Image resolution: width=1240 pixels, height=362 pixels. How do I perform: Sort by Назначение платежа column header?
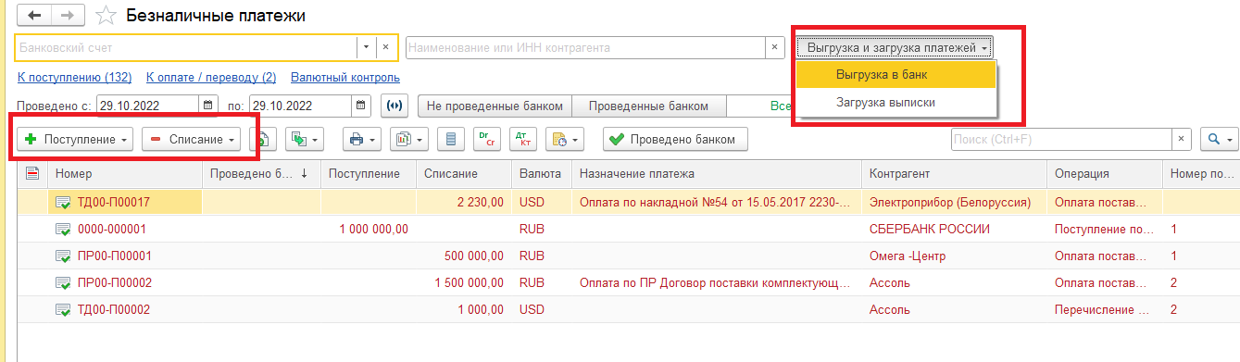(x=717, y=173)
